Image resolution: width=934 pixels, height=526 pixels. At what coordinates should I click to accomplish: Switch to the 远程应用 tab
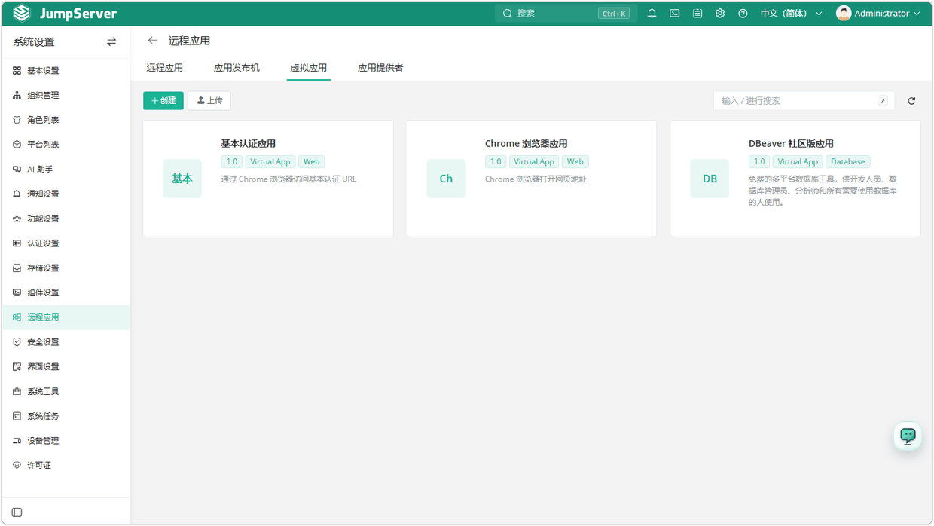[165, 68]
